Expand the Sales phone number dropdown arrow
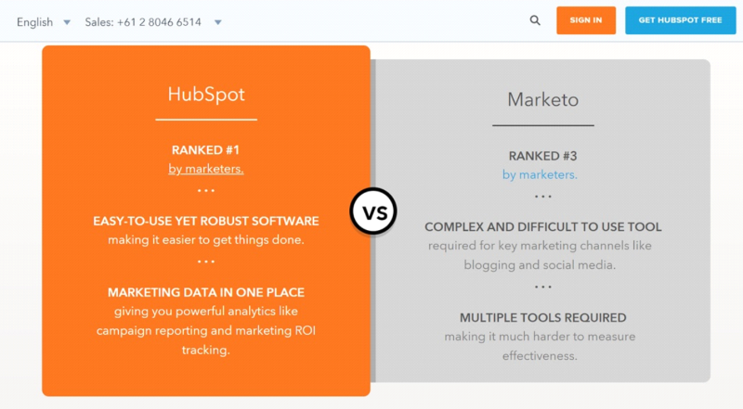 (x=218, y=22)
